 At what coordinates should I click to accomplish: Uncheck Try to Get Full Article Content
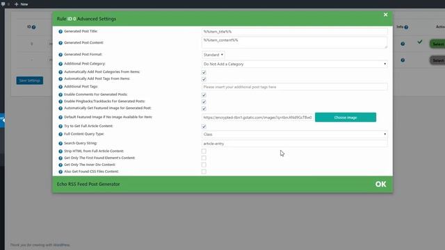point(204,126)
